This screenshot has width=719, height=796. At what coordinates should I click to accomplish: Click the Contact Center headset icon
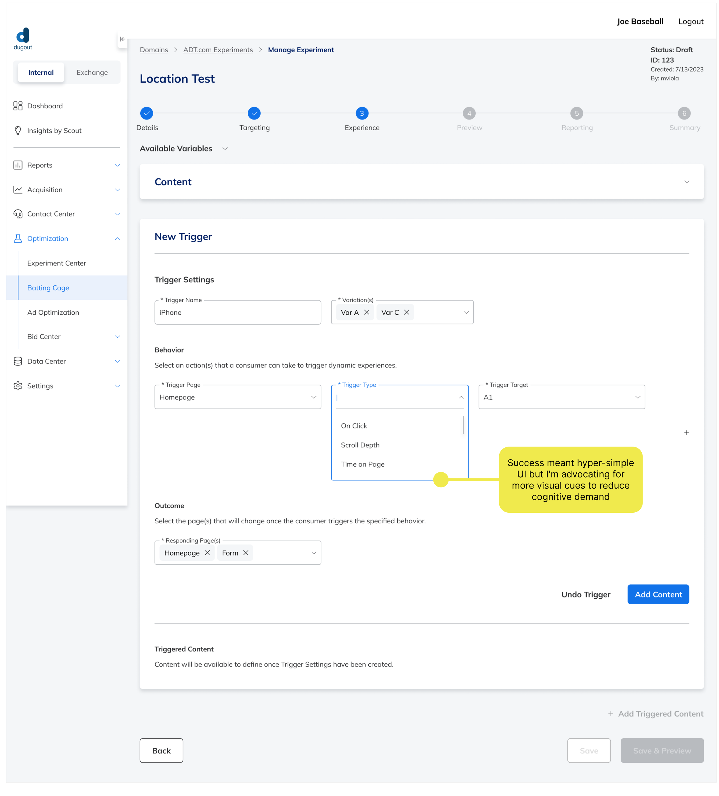(x=18, y=214)
